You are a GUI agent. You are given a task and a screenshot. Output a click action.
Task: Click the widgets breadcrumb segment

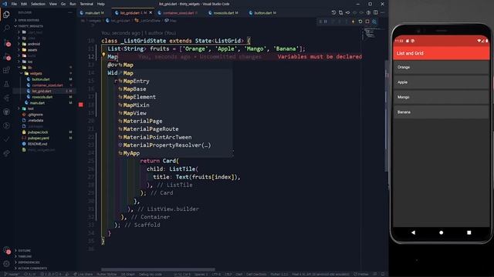coord(94,21)
